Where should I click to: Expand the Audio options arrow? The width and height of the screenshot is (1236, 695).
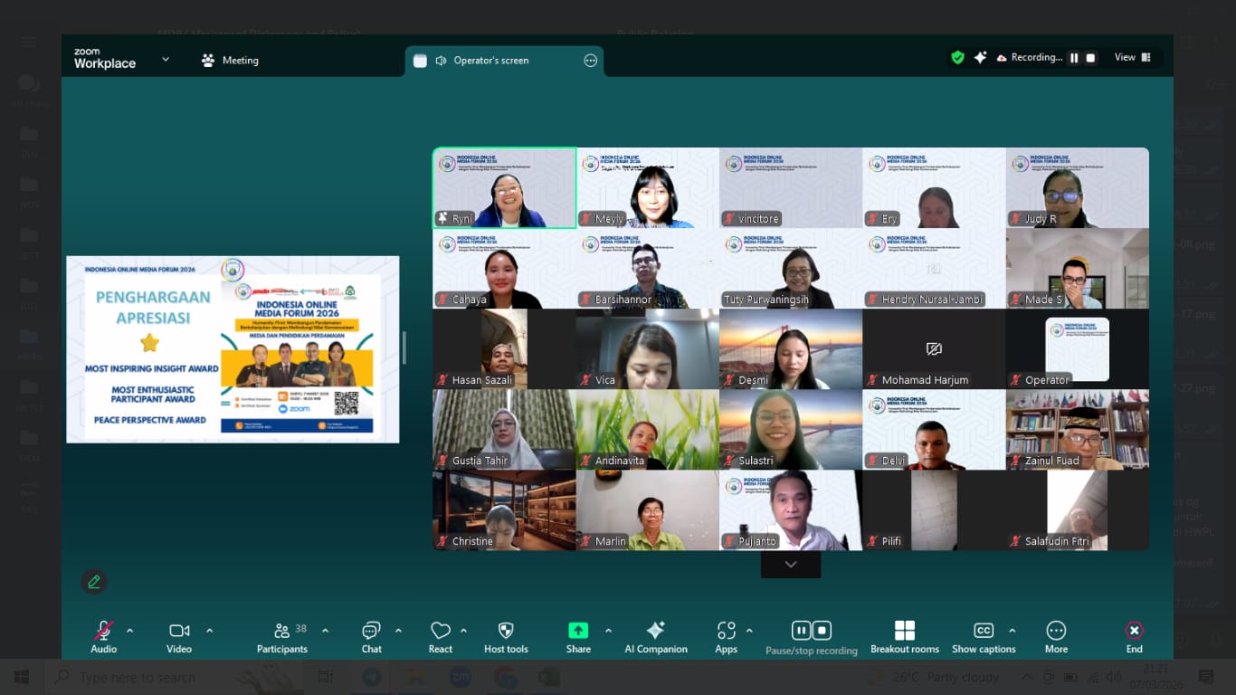pyautogui.click(x=130, y=631)
